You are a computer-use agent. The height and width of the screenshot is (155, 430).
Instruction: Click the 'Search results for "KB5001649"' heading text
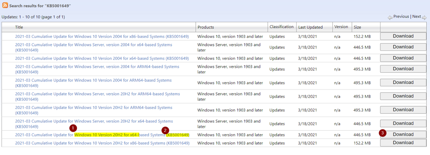click(x=40, y=6)
